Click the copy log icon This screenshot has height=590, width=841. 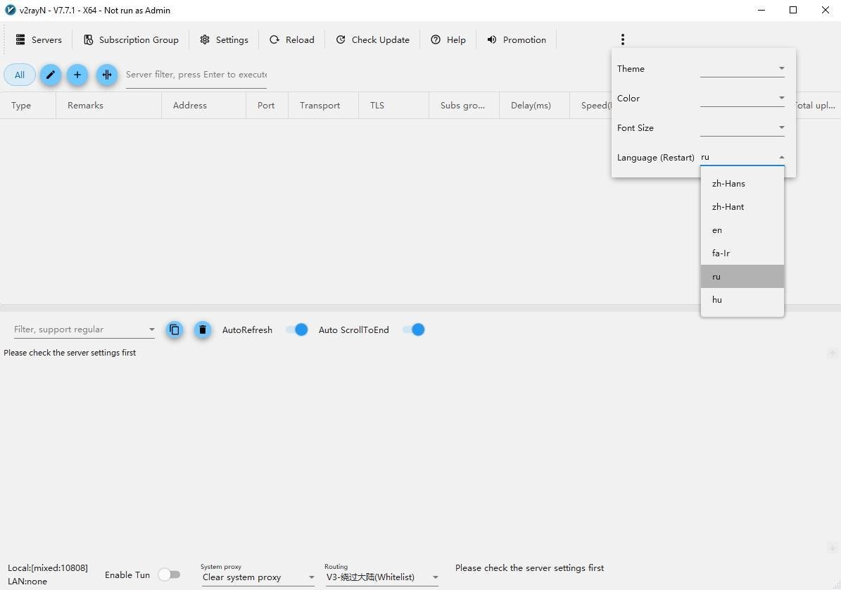point(175,329)
